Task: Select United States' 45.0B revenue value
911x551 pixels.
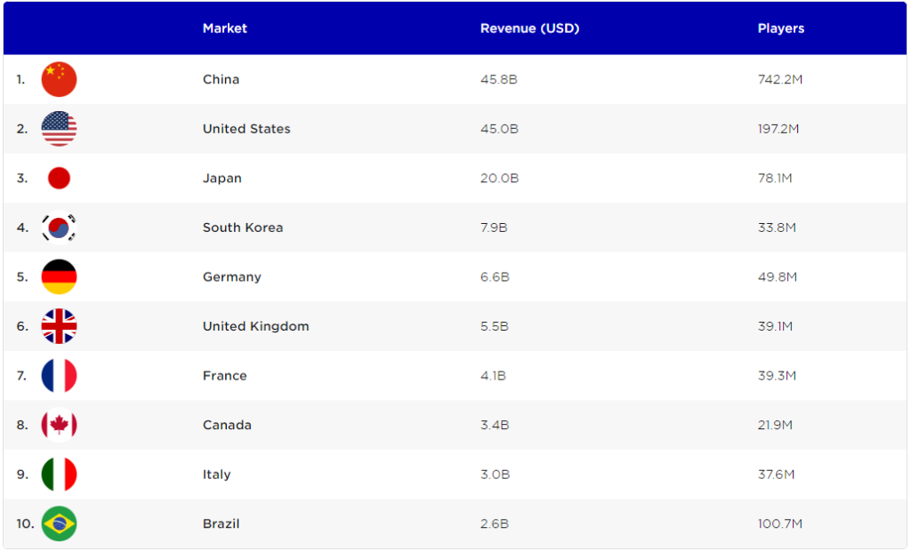Action: (x=499, y=129)
